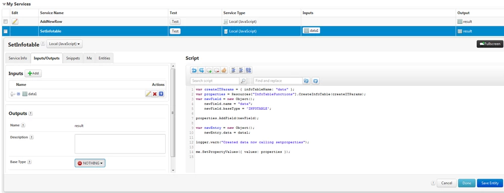Select the AddNewRow service name
The image size is (504, 193).
(x=51, y=22)
